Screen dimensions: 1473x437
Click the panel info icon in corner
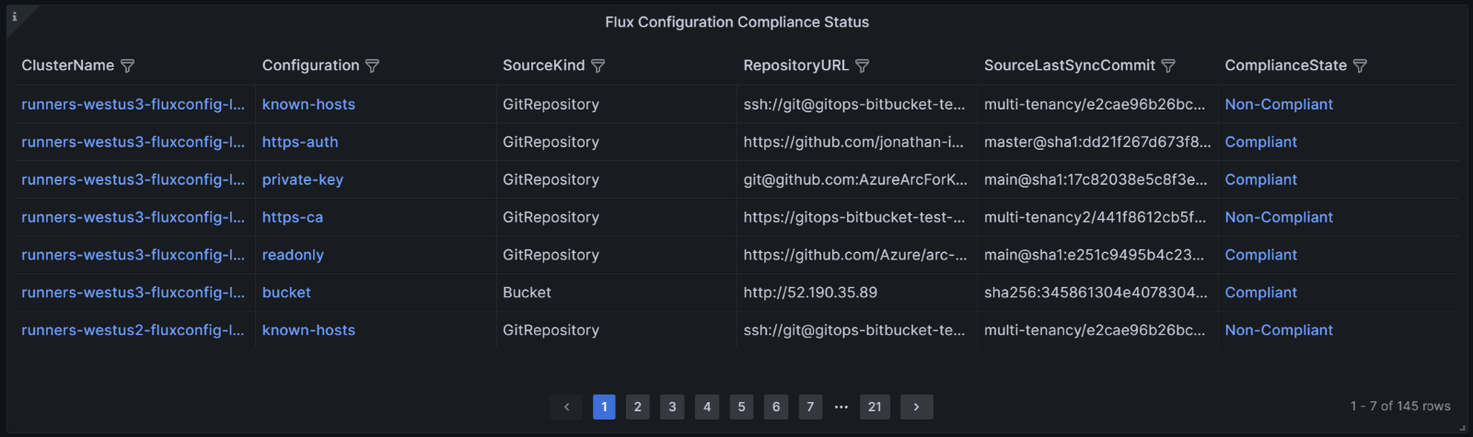coord(14,17)
